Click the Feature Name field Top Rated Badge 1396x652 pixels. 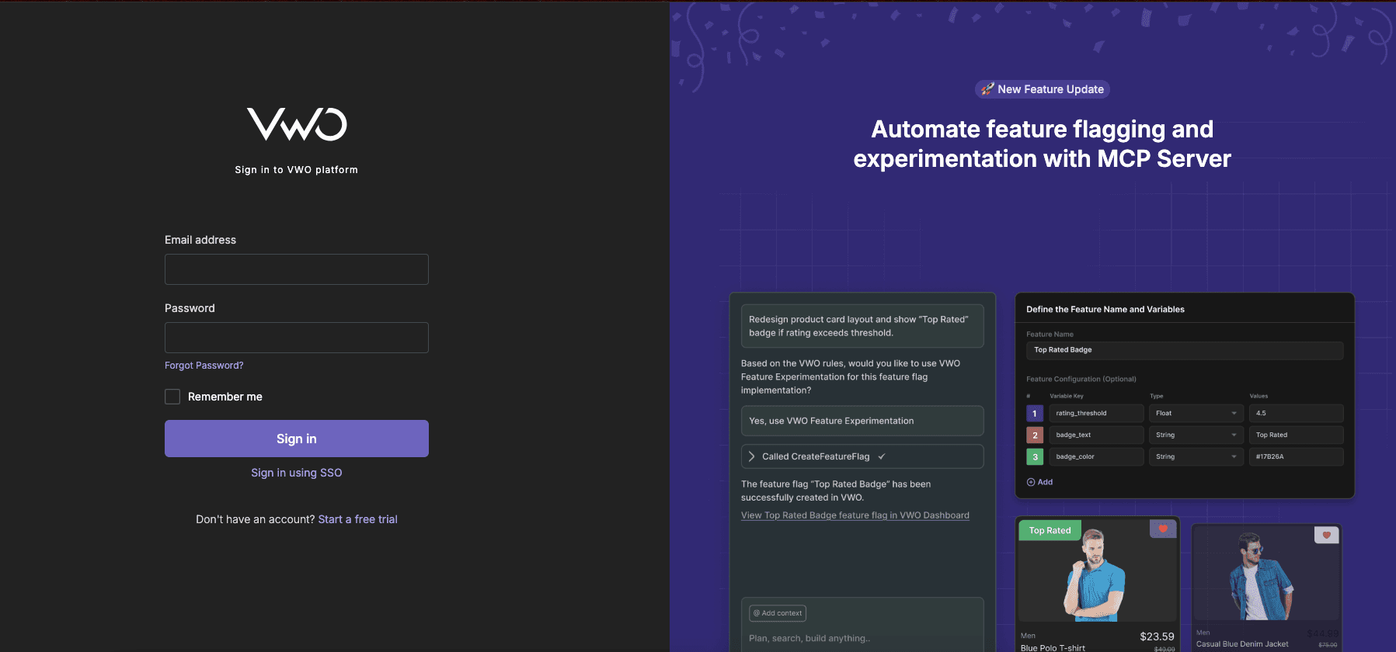(x=1185, y=350)
